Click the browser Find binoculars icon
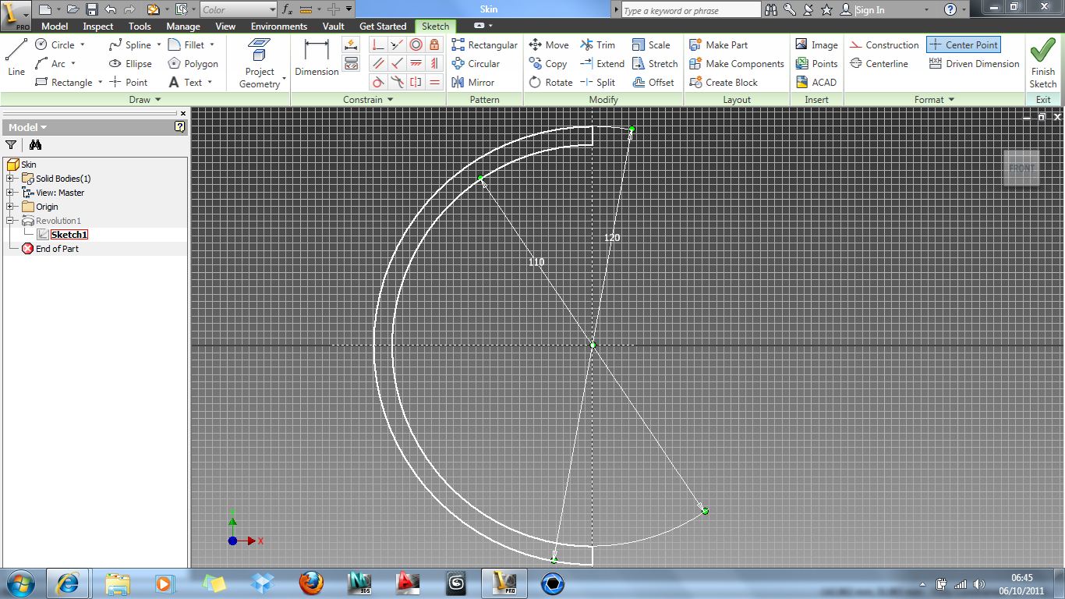This screenshot has width=1065, height=599. point(35,144)
